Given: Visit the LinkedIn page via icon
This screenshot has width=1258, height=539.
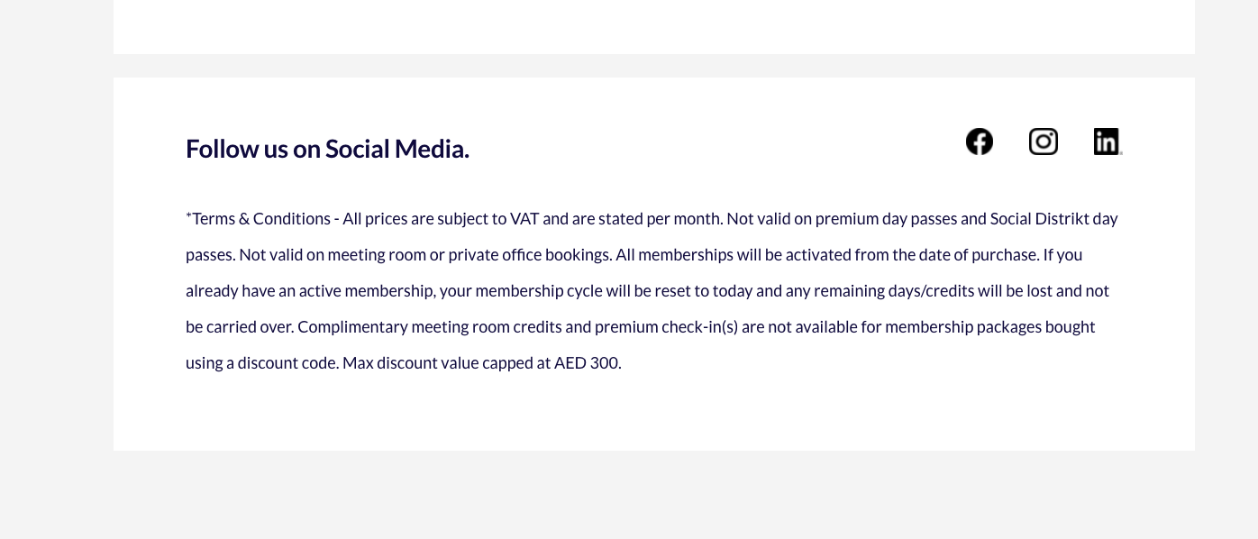Looking at the screenshot, I should pos(1108,142).
